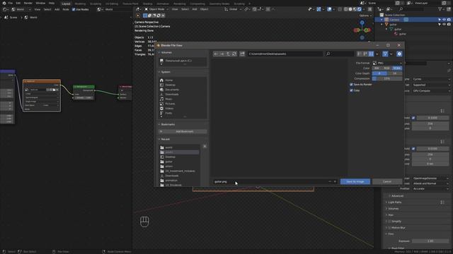
Task: Select BW color mode
Action: pos(377,68)
